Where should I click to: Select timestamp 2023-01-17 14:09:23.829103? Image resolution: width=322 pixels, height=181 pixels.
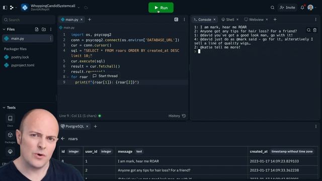[x=283, y=161]
